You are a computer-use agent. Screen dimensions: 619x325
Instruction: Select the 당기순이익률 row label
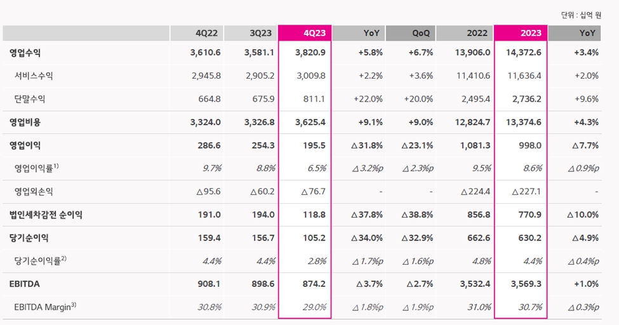39,261
